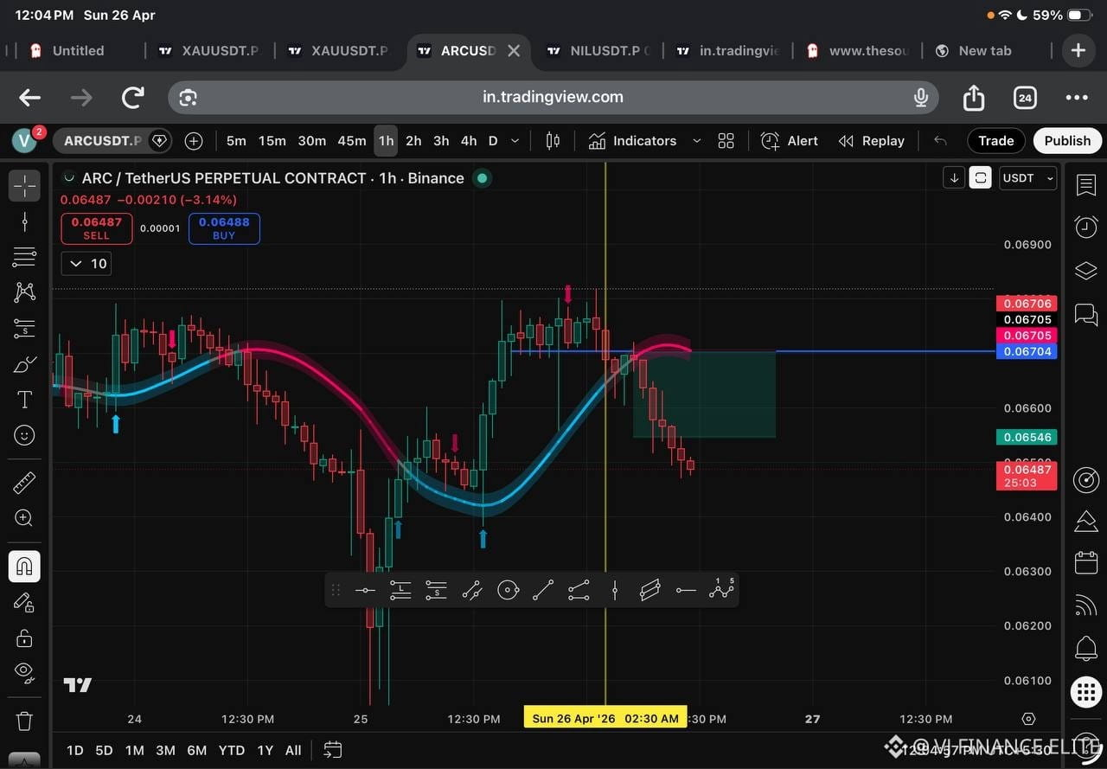Open the hotlists target panel
The height and width of the screenshot is (769, 1107).
(x=1086, y=479)
